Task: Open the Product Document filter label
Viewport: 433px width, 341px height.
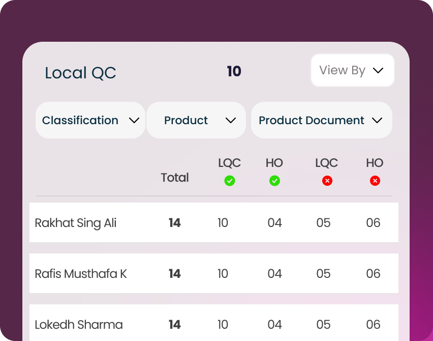Action: coord(312,121)
